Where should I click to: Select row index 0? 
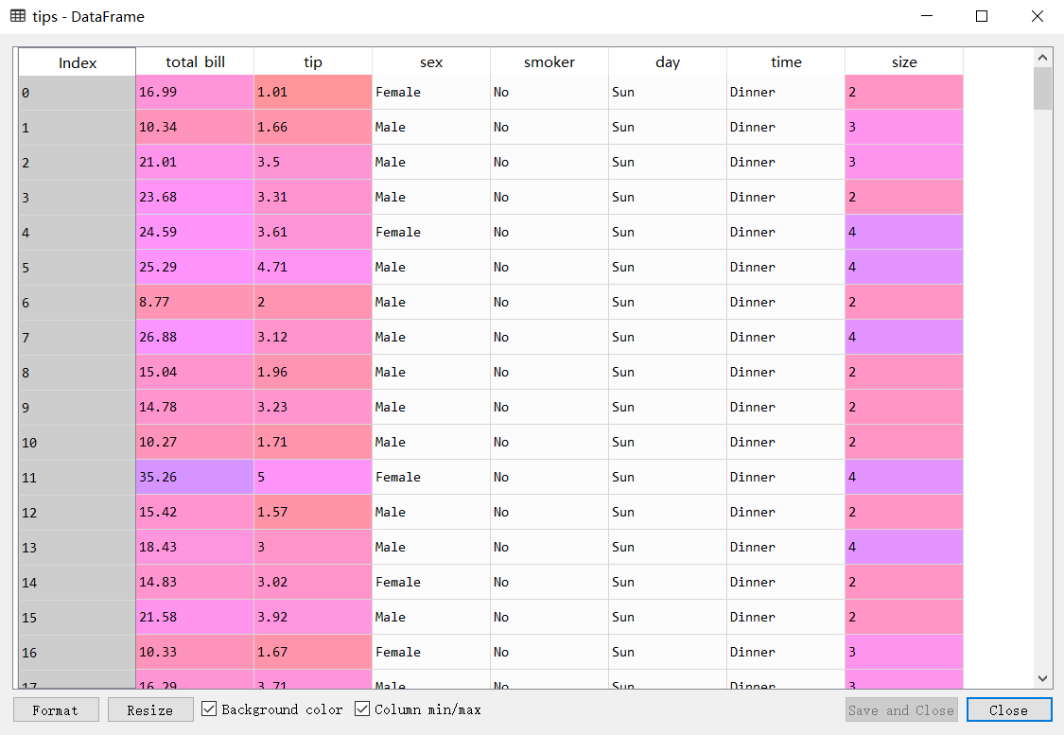78,93
